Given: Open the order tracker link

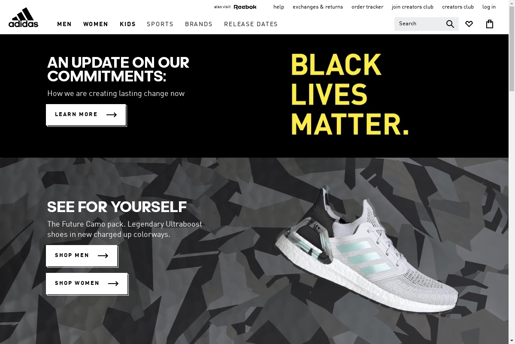Looking at the screenshot, I should click(x=367, y=7).
